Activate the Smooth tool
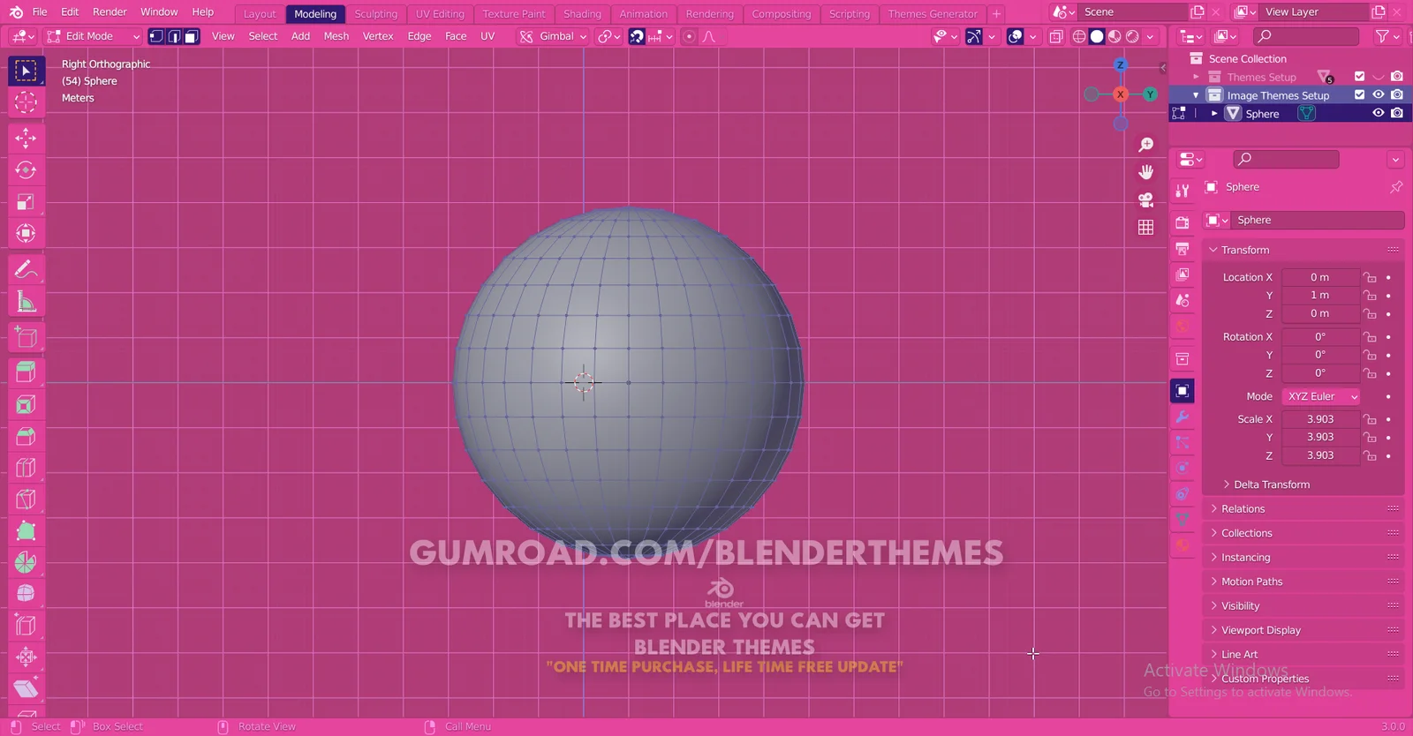The height and width of the screenshot is (736, 1413). pos(26,594)
